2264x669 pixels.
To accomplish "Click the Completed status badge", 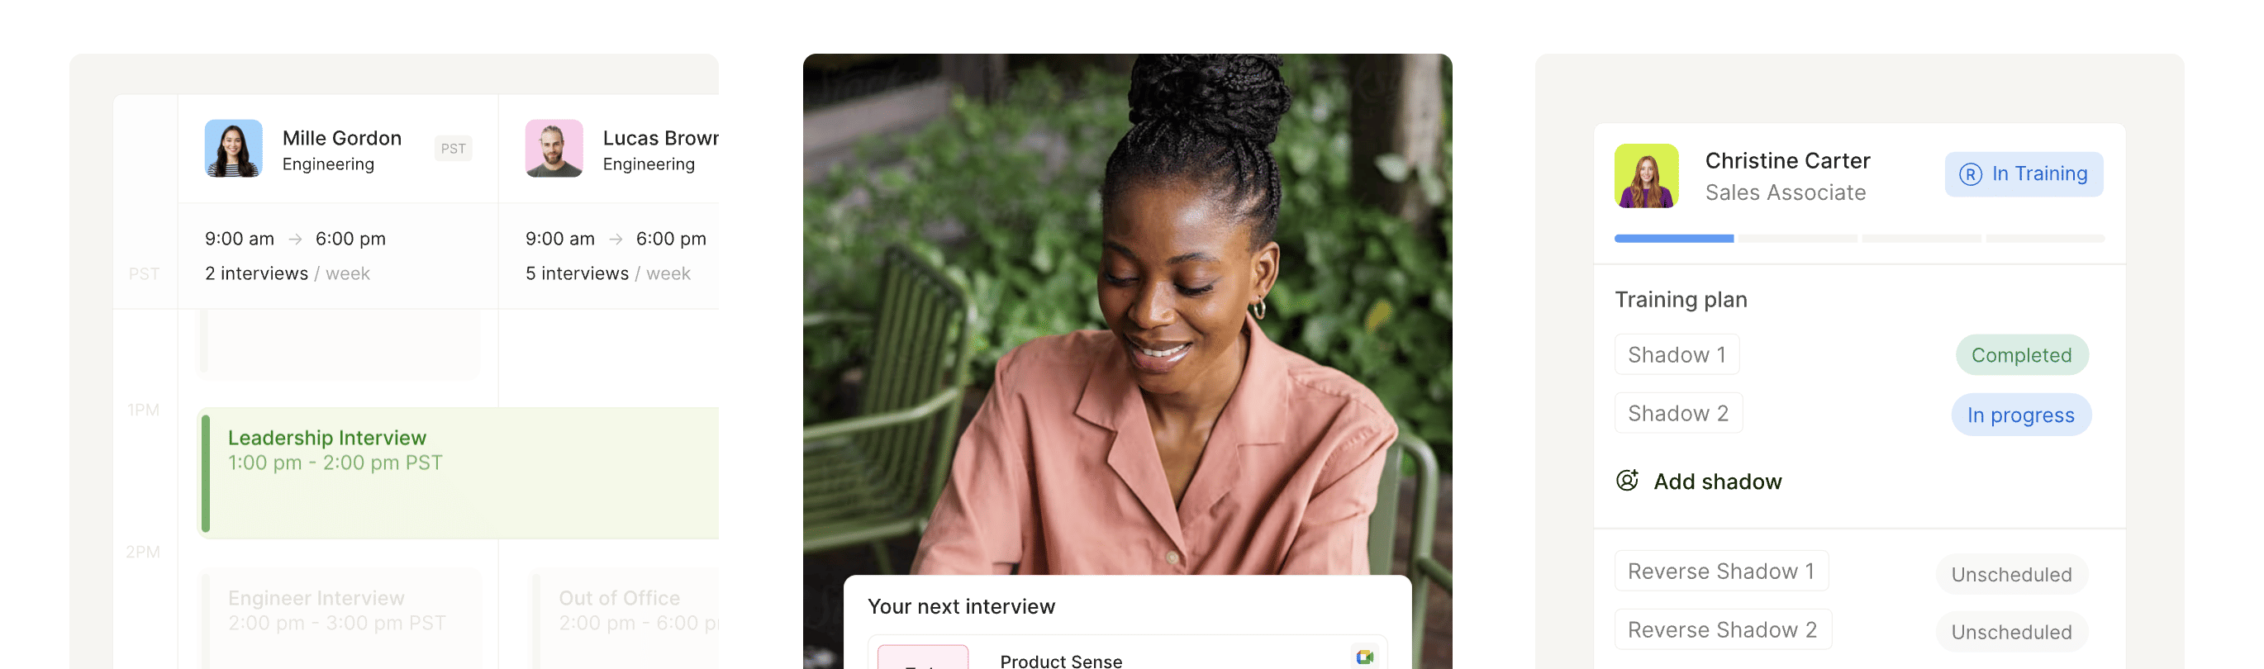I will click(2020, 354).
